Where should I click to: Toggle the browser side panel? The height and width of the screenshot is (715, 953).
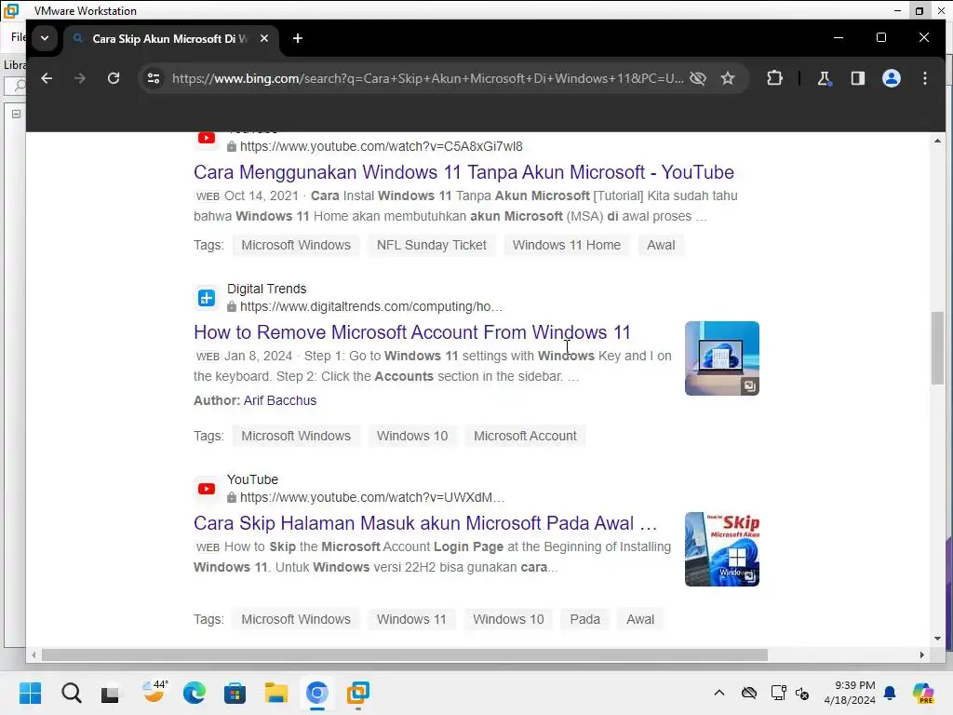click(857, 78)
